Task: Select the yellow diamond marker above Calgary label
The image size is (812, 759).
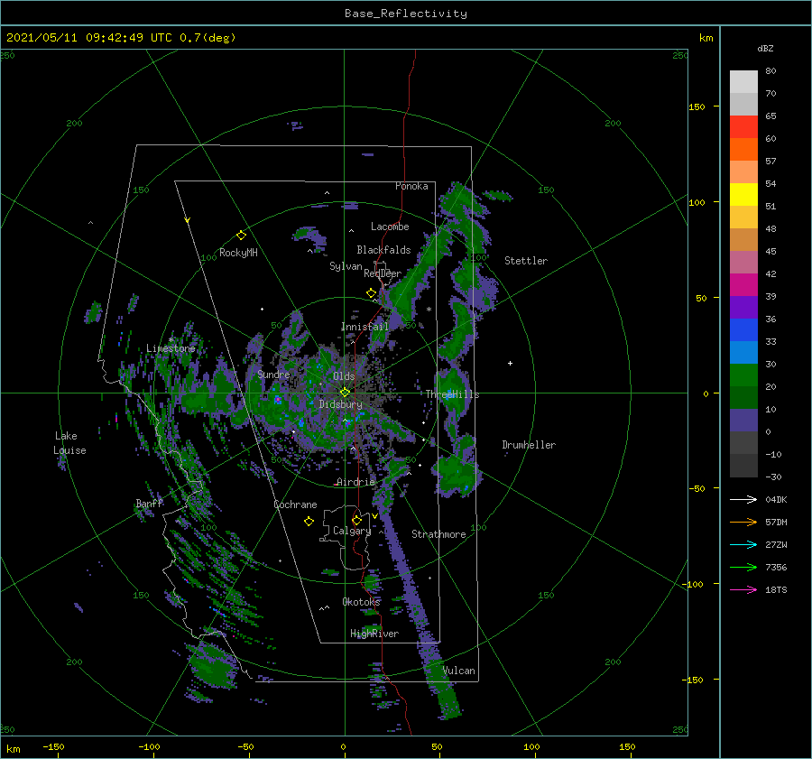Action: point(356,520)
